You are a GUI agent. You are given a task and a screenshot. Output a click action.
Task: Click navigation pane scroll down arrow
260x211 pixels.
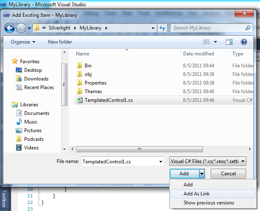point(64,149)
